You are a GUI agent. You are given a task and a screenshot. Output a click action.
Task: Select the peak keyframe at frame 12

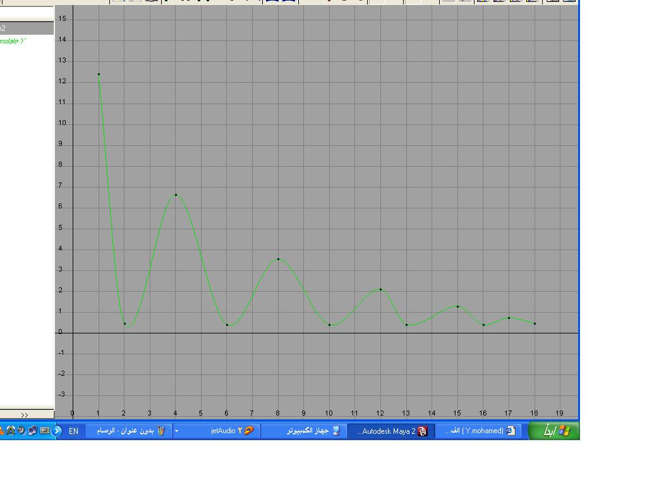(x=381, y=289)
